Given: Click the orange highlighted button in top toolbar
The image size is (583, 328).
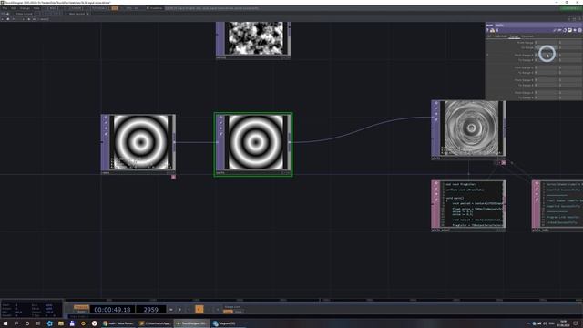Looking at the screenshot, I should click(115, 8).
